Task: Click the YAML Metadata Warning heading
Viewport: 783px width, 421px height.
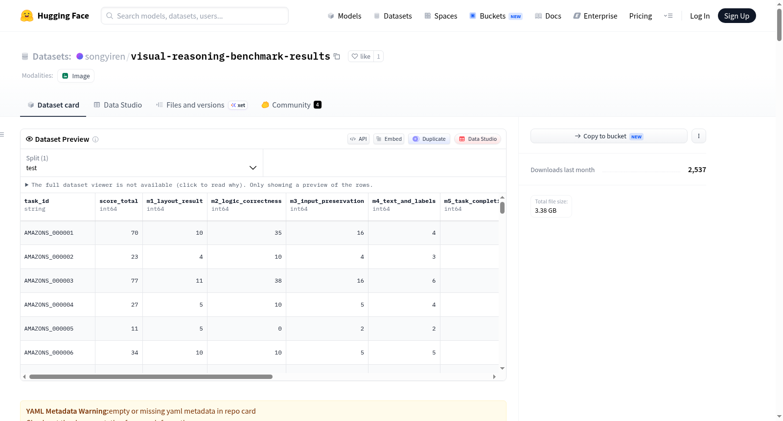Action: click(x=68, y=411)
